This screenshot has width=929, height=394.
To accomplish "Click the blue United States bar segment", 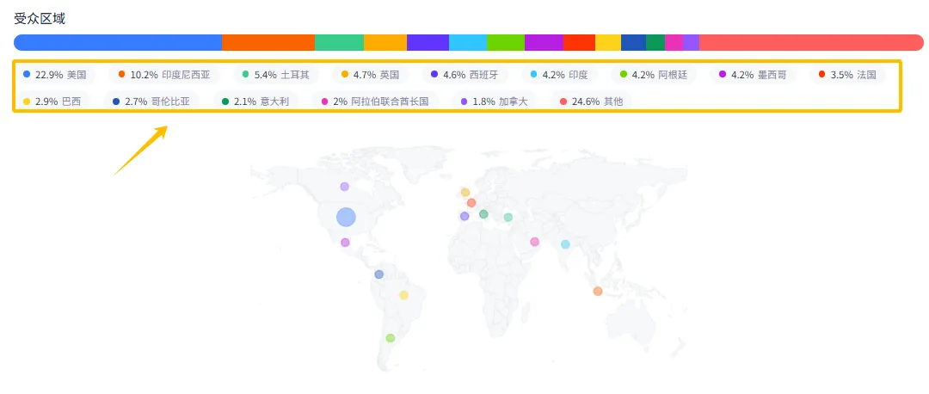I will (x=118, y=43).
